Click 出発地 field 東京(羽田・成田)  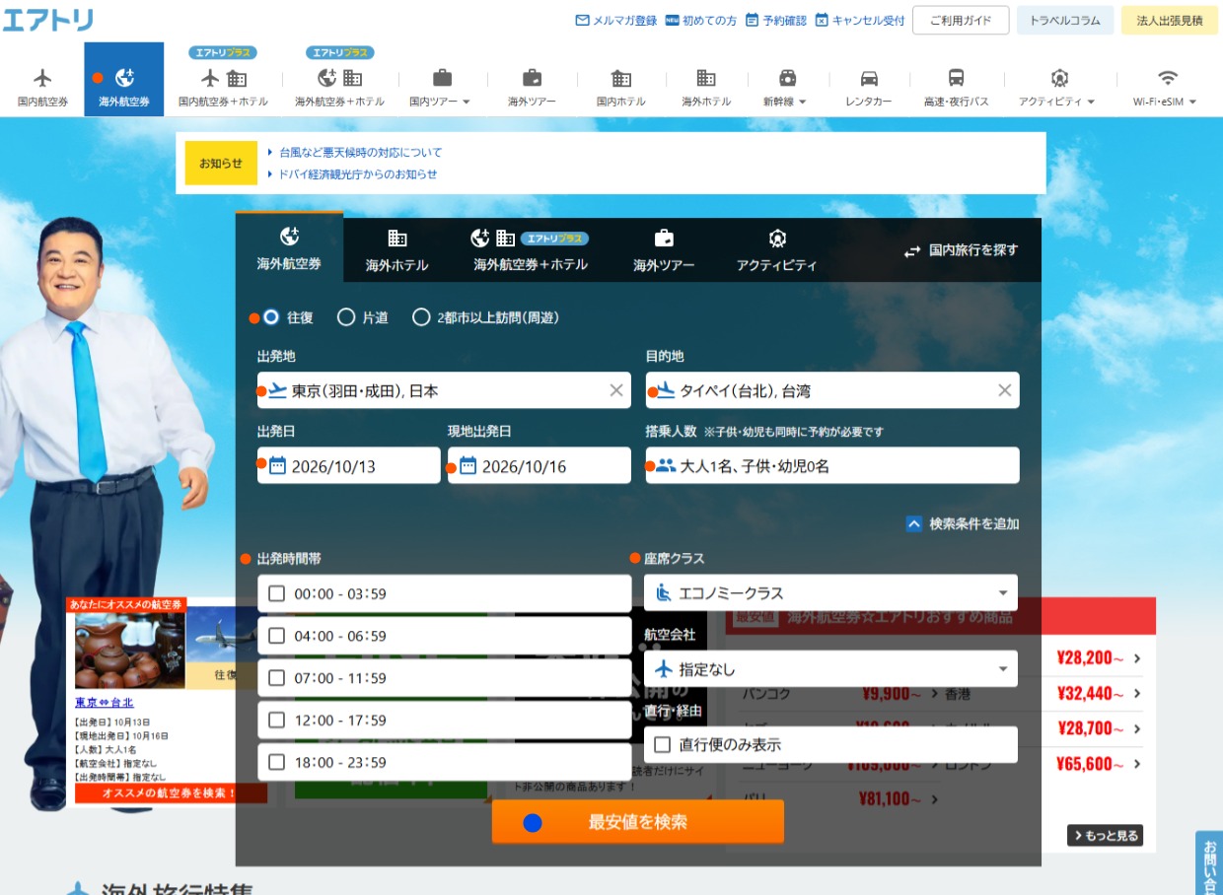point(444,390)
